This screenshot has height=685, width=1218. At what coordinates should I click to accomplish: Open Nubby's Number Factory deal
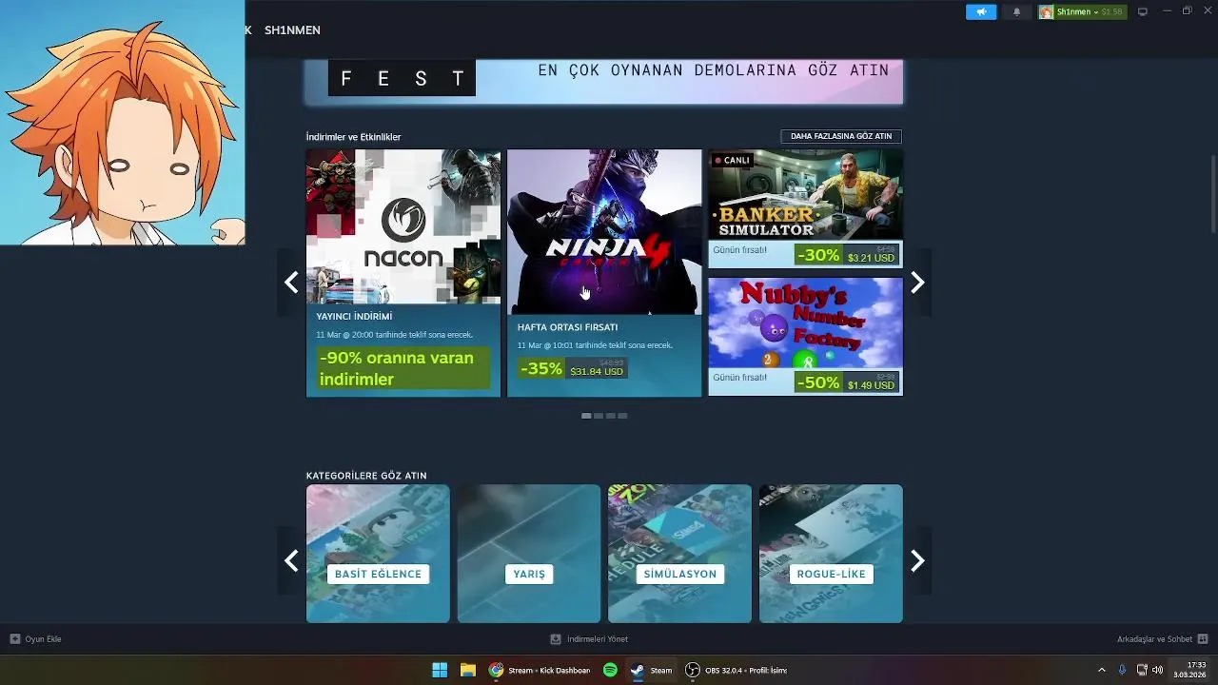[x=805, y=337]
